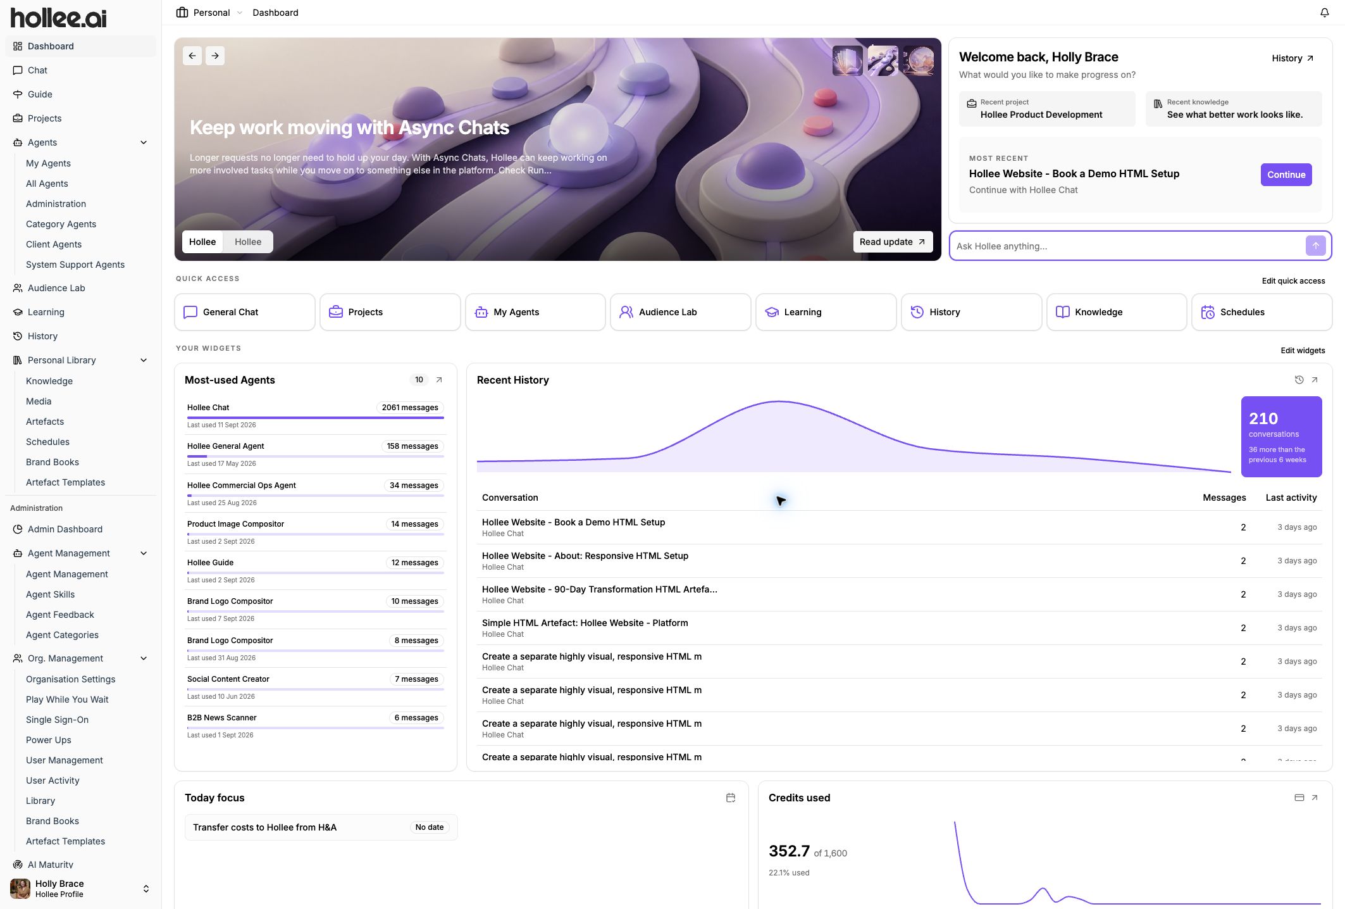Open Credits used expand arrow

(x=1315, y=798)
